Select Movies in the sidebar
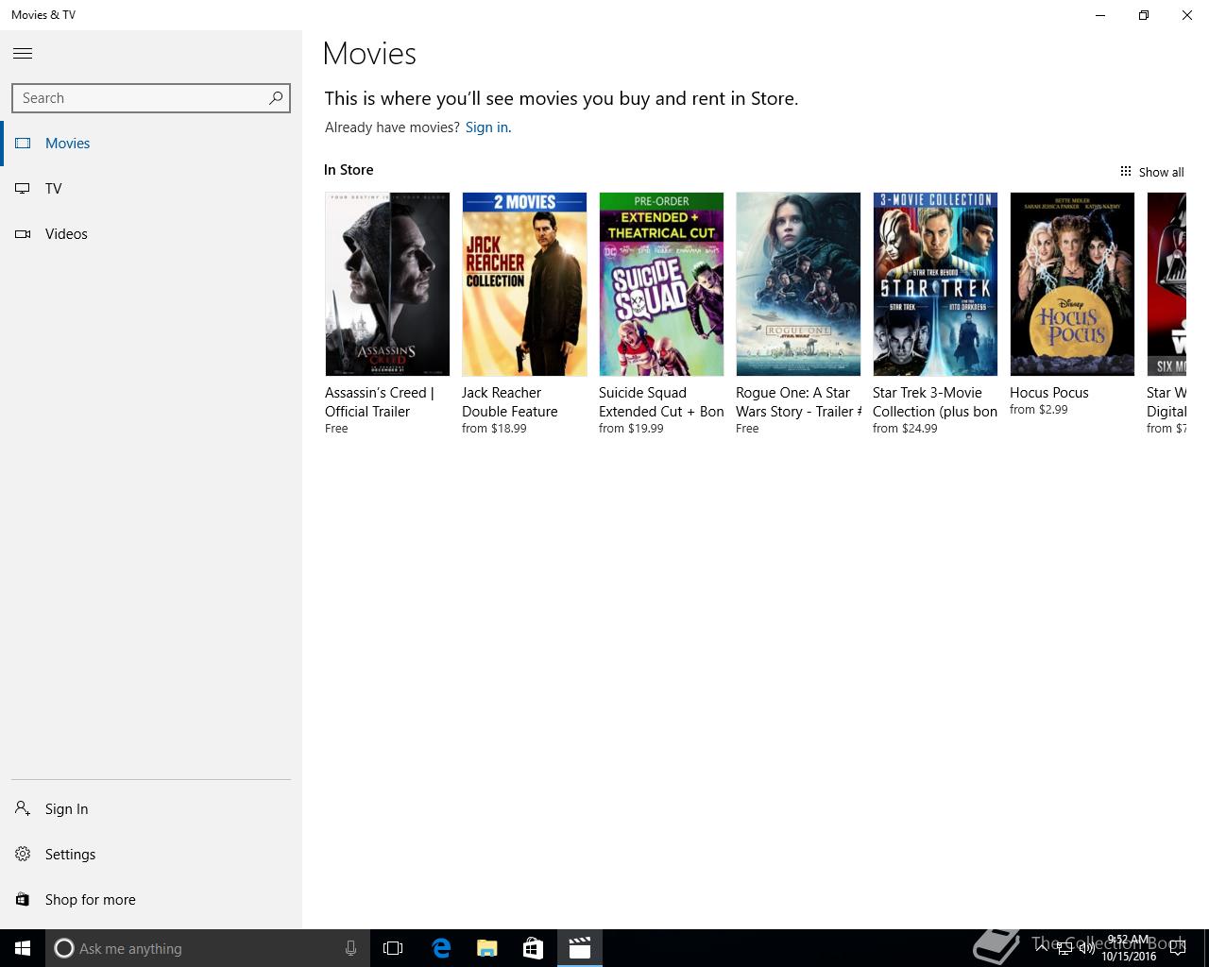The height and width of the screenshot is (967, 1209). 151,144
